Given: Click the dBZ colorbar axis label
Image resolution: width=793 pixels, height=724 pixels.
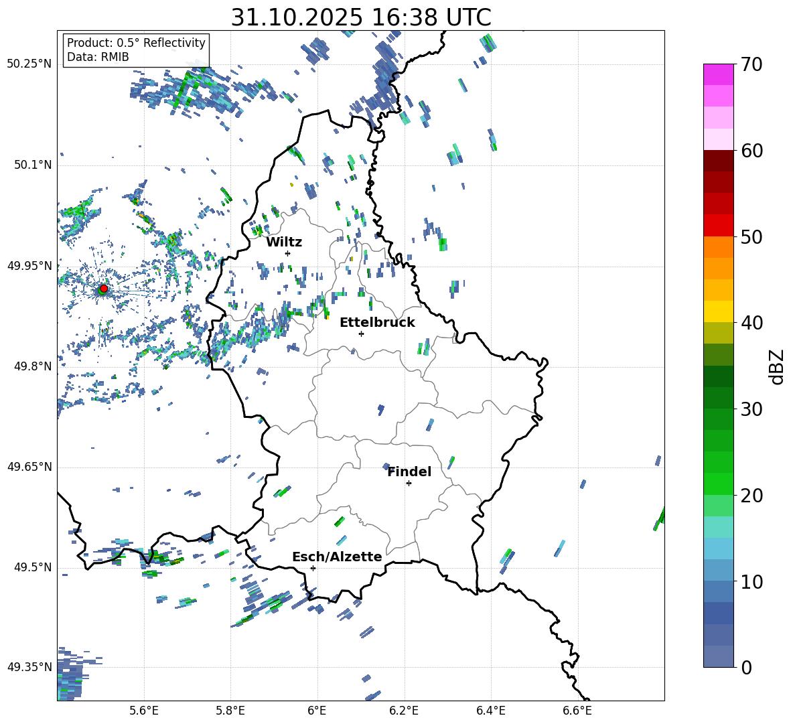Looking at the screenshot, I should pyautogui.click(x=777, y=366).
